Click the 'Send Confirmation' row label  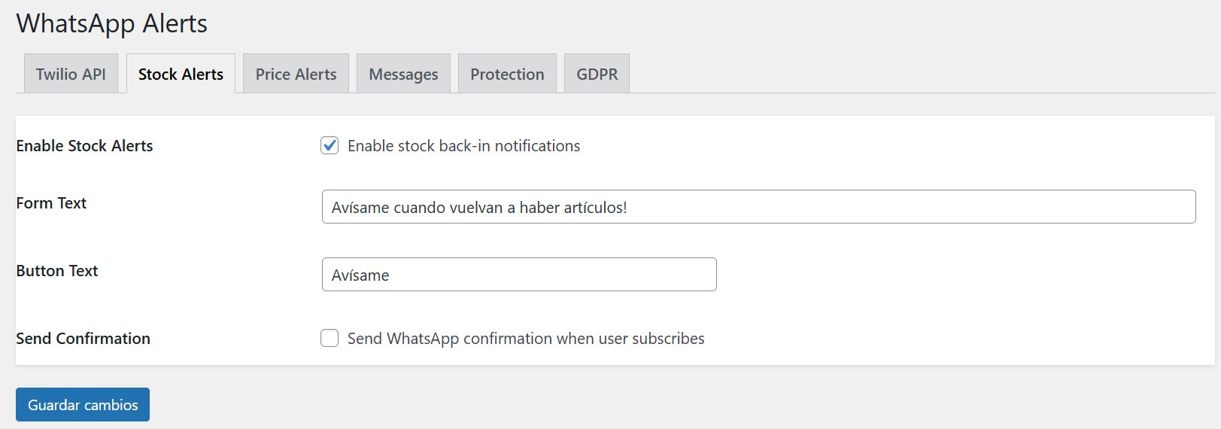83,339
